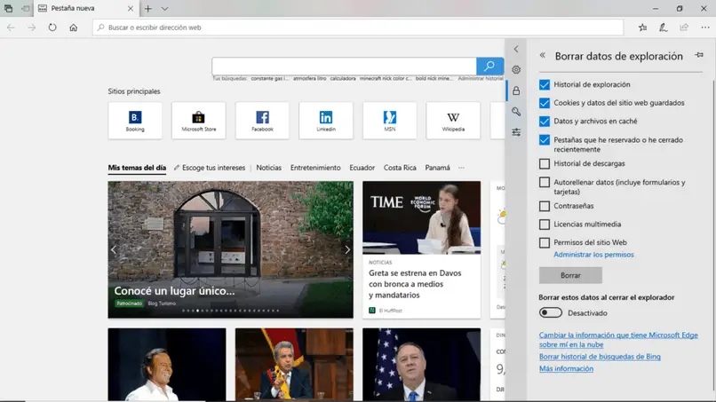
Task: Uncheck Historial de exploración checkbox
Action: click(545, 85)
